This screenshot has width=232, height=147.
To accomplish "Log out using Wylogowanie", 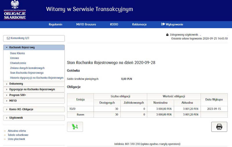I will 172,24.
